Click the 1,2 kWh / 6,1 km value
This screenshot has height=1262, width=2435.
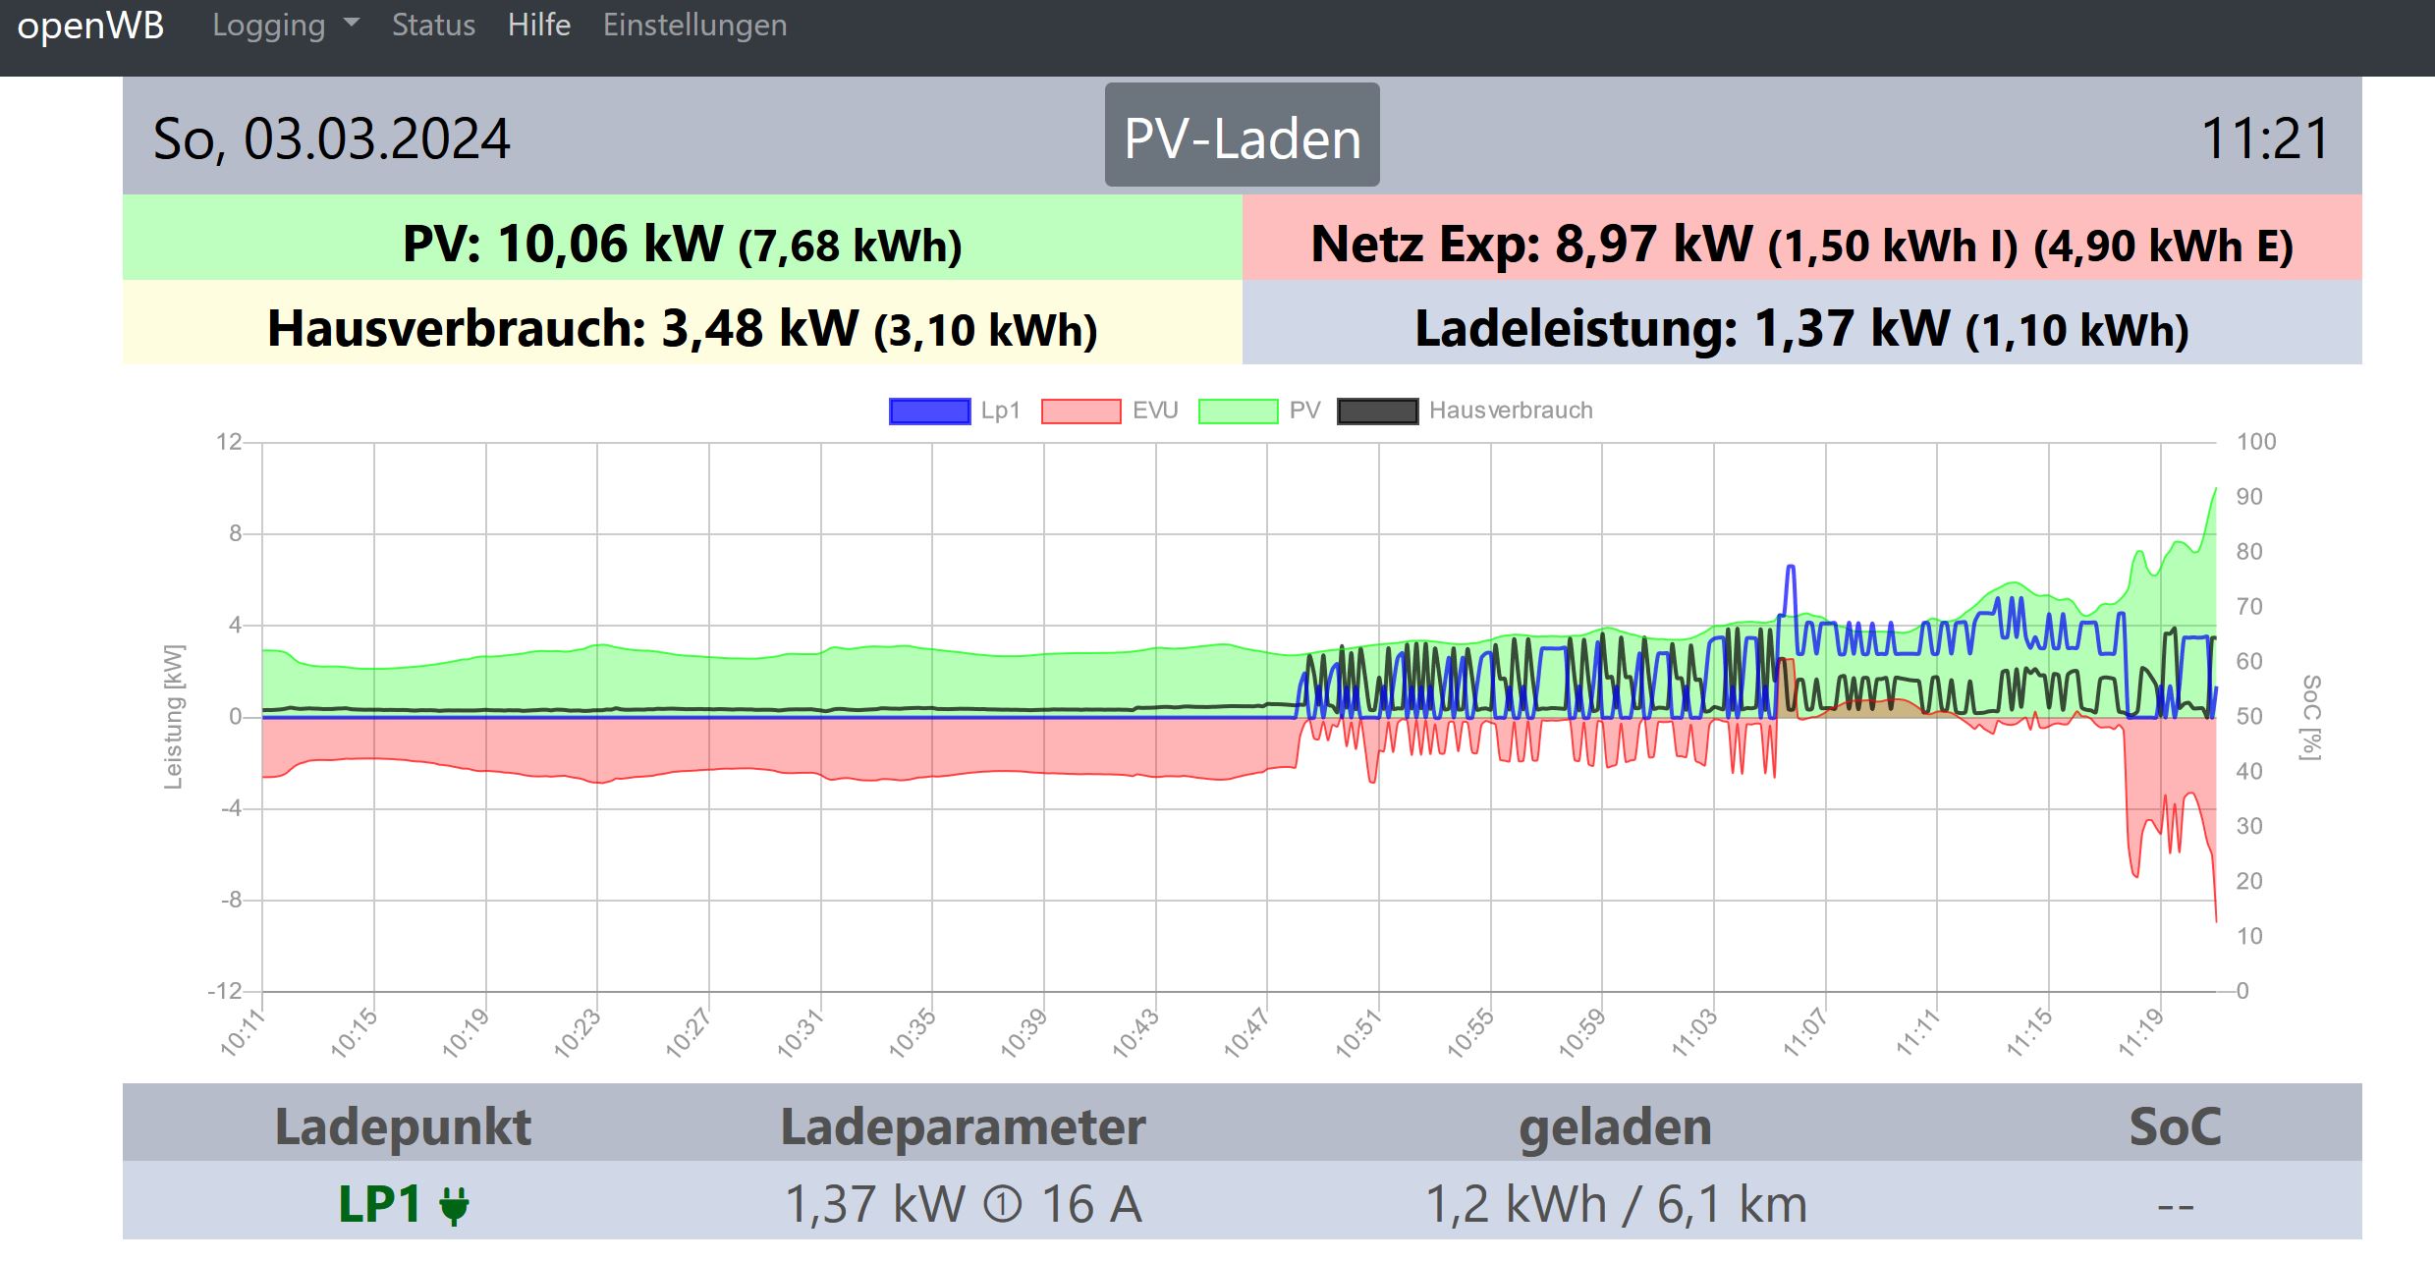[x=1615, y=1205]
